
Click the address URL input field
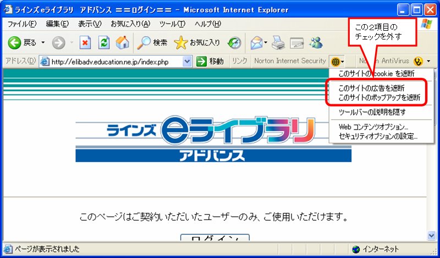click(x=116, y=61)
